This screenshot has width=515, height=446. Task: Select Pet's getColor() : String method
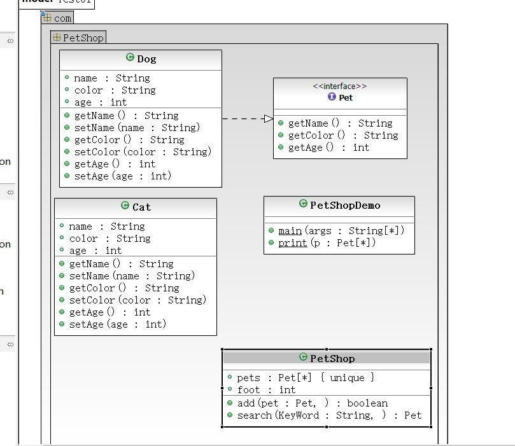343,136
